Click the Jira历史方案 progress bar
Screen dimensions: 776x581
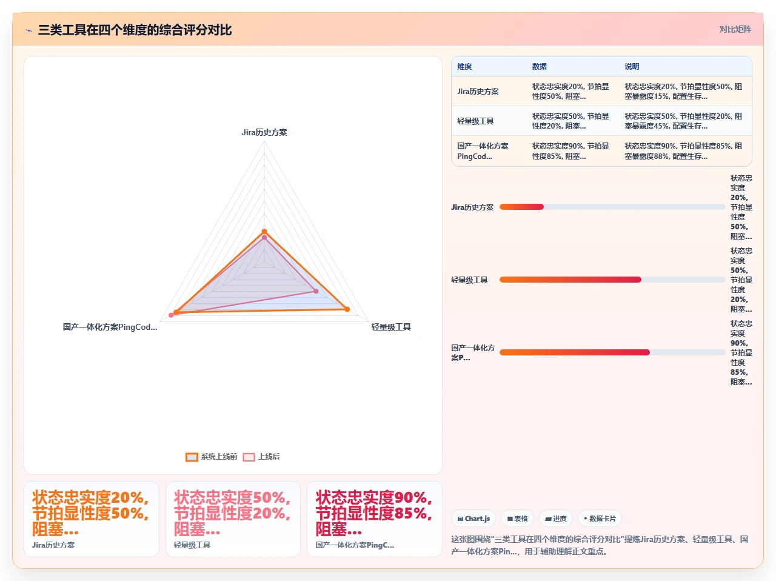click(x=612, y=207)
